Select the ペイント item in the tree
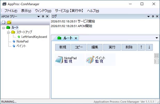 point(21,46)
